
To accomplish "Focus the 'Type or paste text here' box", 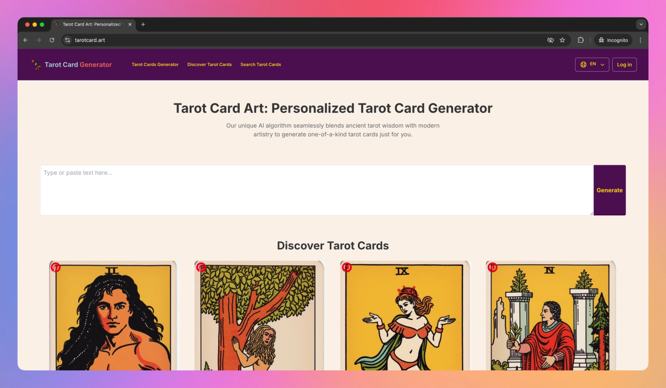I will coord(317,190).
